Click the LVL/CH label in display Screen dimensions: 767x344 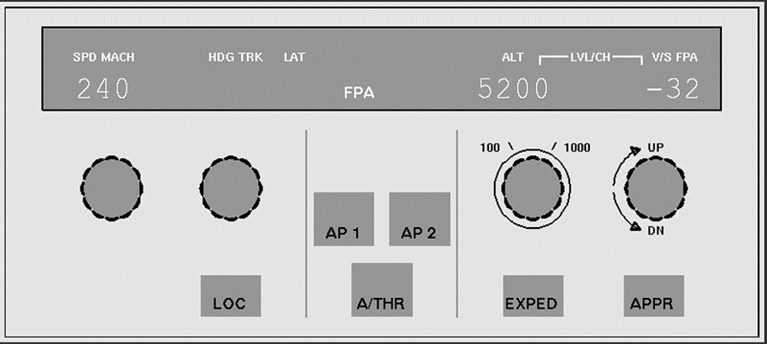pos(591,57)
